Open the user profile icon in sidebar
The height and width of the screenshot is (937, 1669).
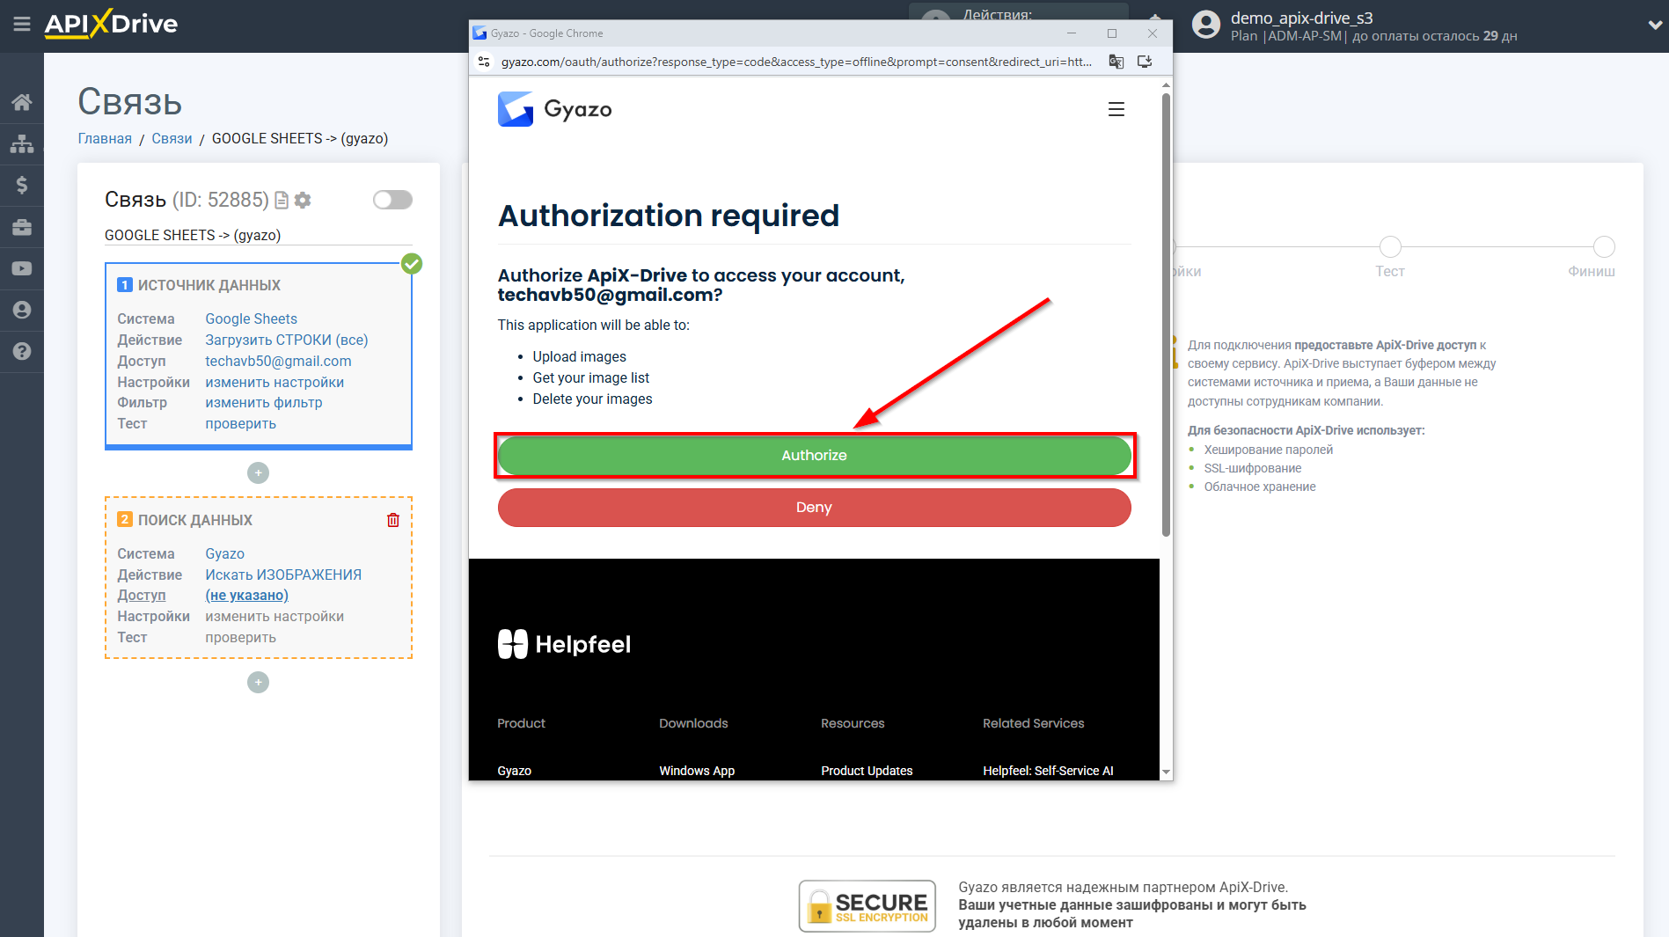(22, 310)
